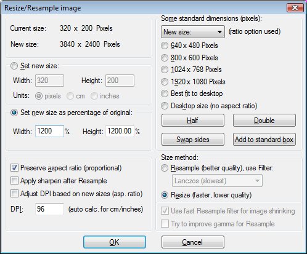Click the Double button

tap(264, 121)
